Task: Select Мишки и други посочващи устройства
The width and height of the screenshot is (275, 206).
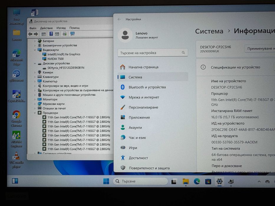Action: point(69,95)
